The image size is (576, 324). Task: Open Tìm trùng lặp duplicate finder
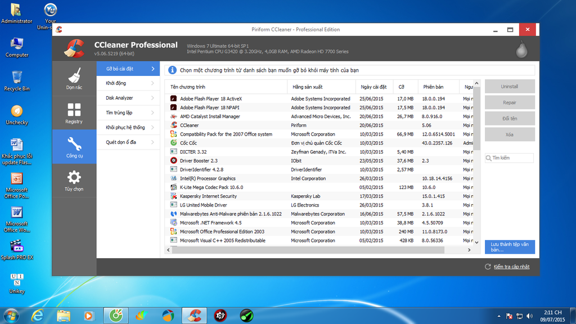(128, 112)
